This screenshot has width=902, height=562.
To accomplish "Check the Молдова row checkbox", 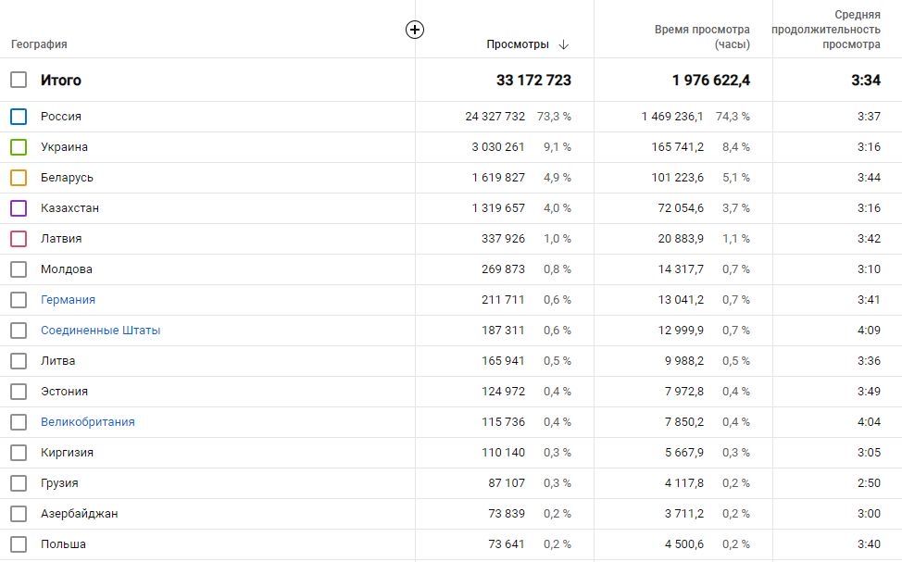I will coord(19,269).
